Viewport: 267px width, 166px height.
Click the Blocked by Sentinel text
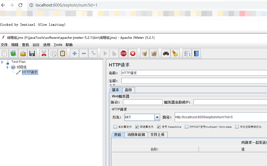(x=32, y=25)
